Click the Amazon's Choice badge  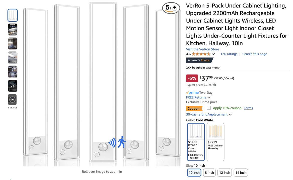[199, 60]
